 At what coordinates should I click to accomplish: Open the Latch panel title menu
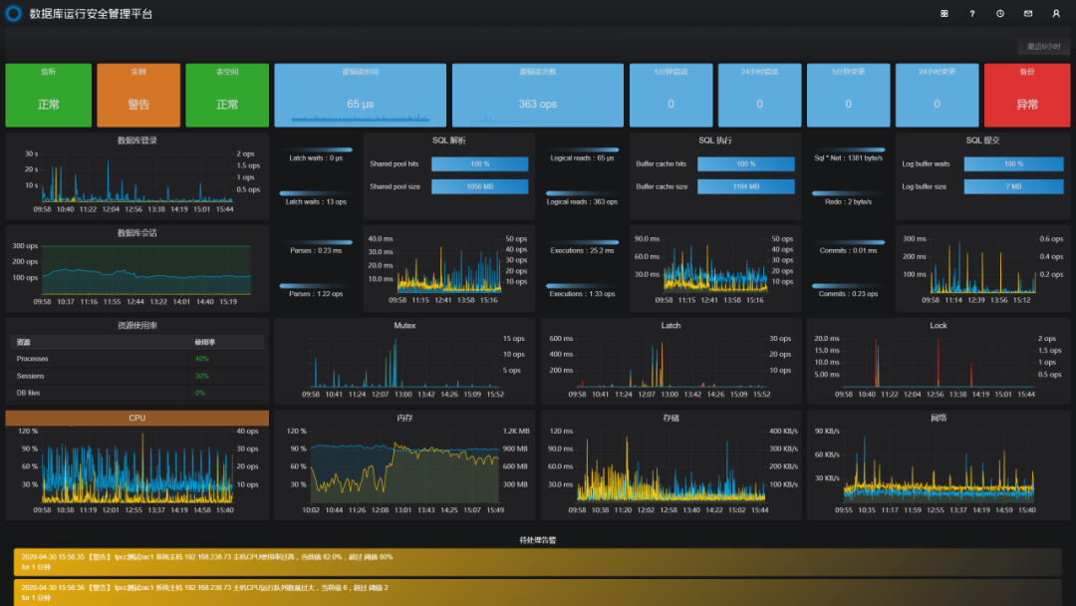coord(672,325)
